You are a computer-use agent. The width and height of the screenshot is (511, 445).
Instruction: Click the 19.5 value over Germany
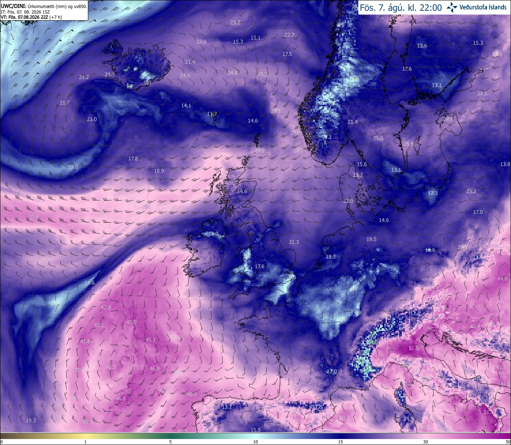371,239
